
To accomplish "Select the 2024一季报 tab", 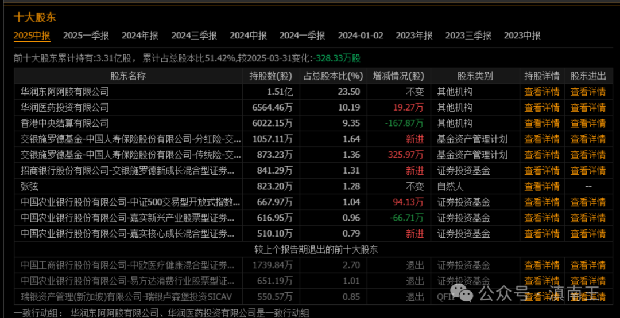I will (303, 36).
